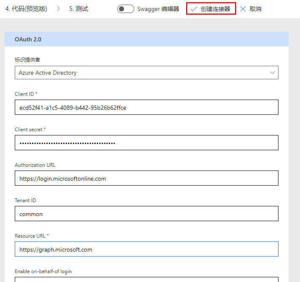Click the 标识提供者 label

pos(27,60)
